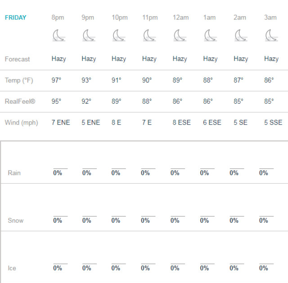Click the 8pm rain probability bar
This screenshot has height=283, width=288.
(60, 168)
